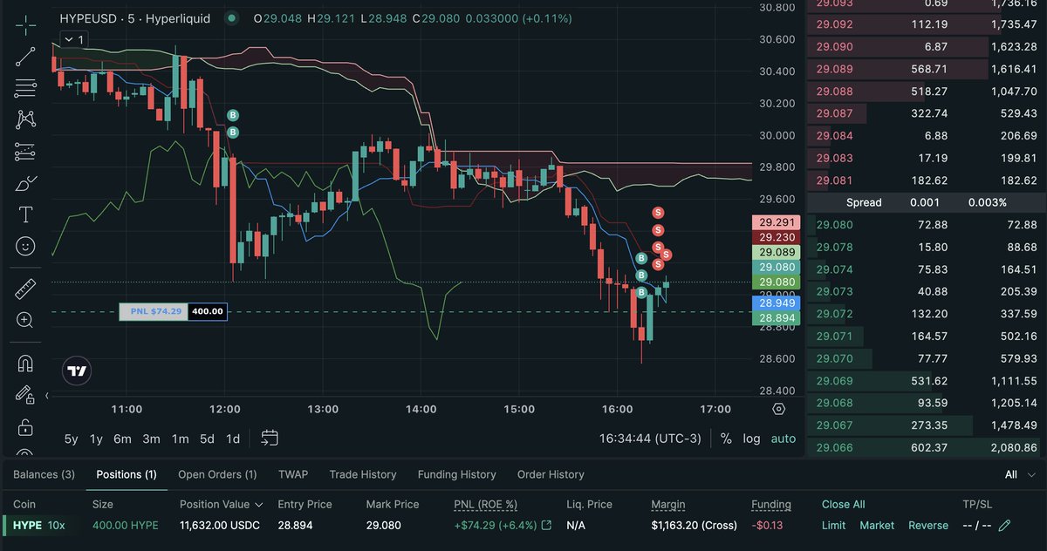Set chart range to 1m
Image resolution: width=1047 pixels, height=551 pixels.
click(180, 439)
